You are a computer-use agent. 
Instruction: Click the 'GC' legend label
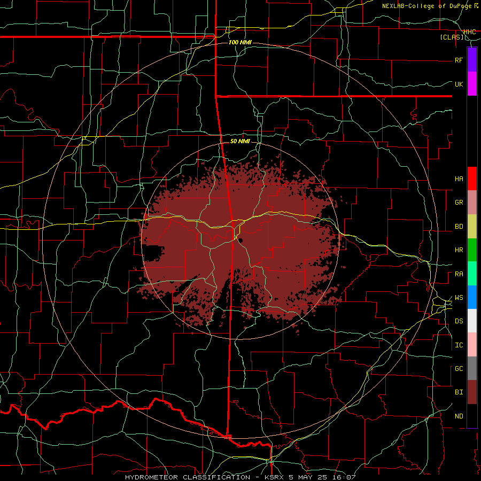[x=459, y=369]
